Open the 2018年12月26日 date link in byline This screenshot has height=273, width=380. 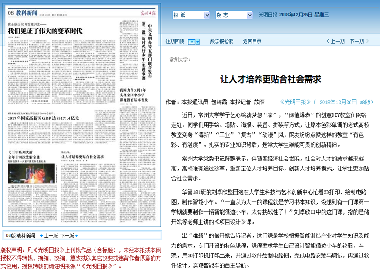pos(338,102)
